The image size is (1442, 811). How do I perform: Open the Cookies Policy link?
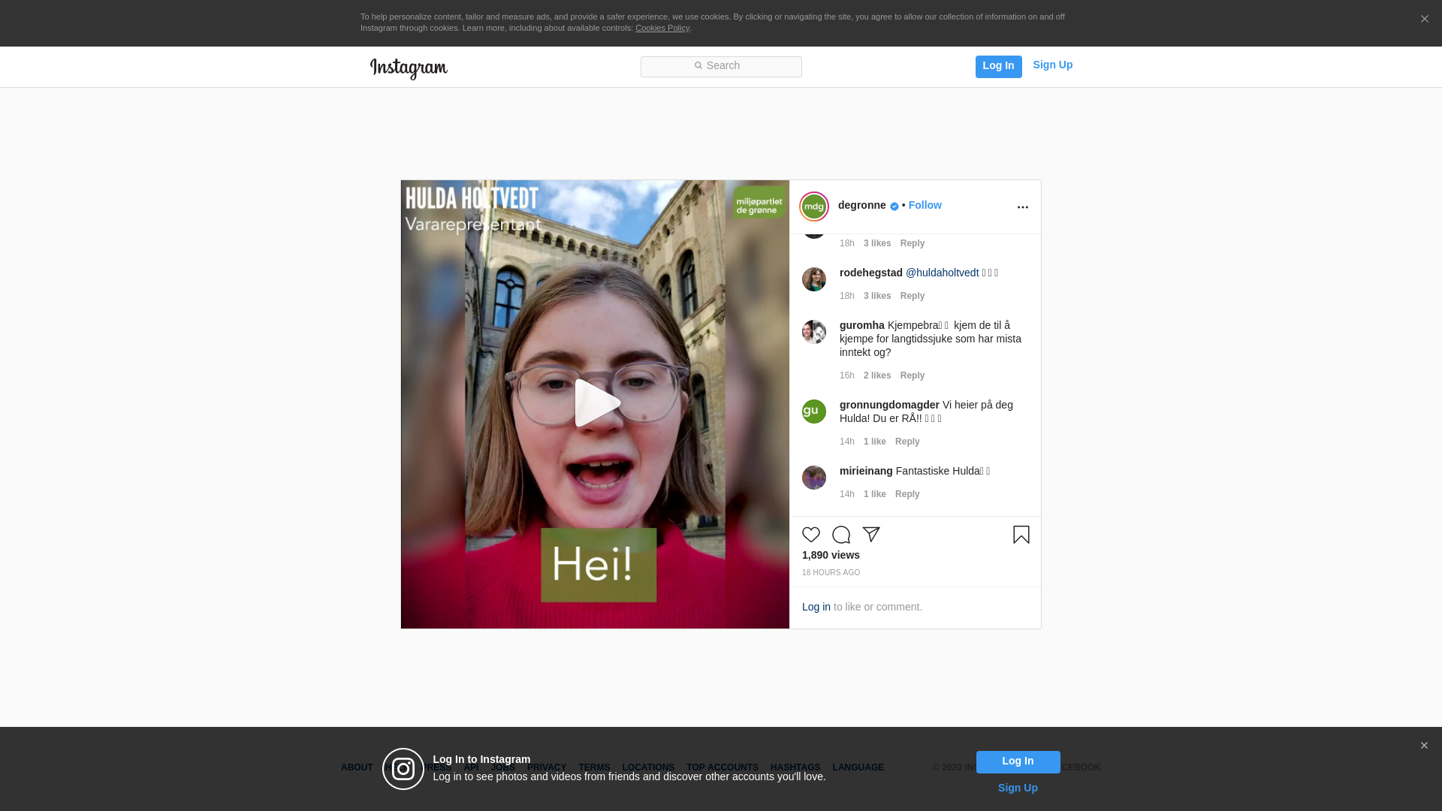point(662,28)
